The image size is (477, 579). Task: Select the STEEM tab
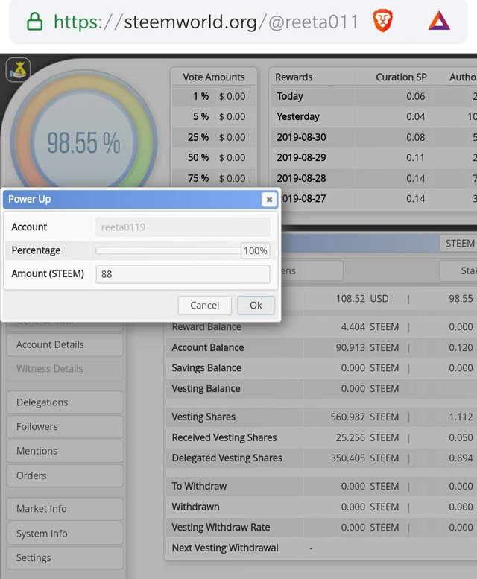pos(460,244)
